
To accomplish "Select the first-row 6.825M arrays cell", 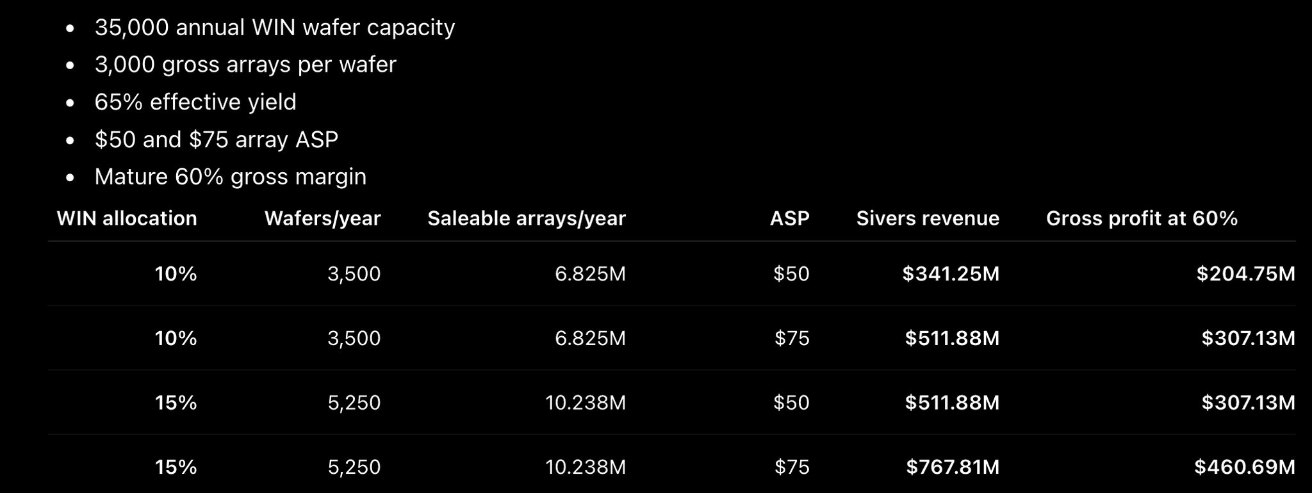I will pyautogui.click(x=590, y=274).
